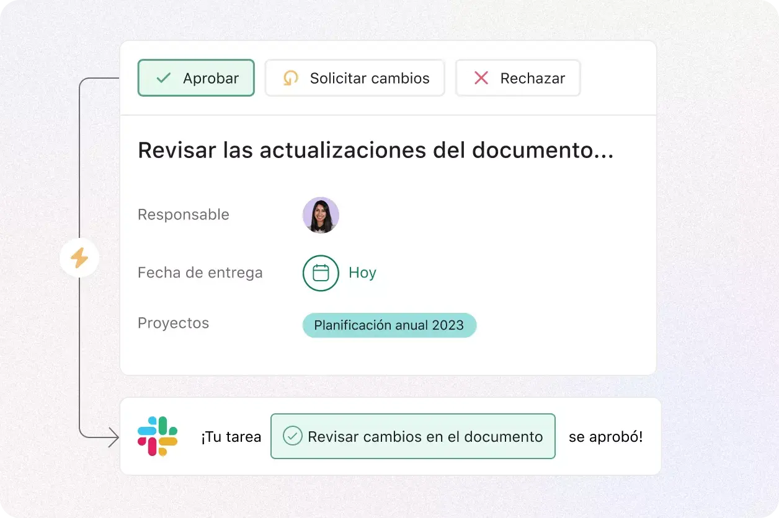Open the green calendar icon next to Hoy
The image size is (779, 518).
click(320, 273)
